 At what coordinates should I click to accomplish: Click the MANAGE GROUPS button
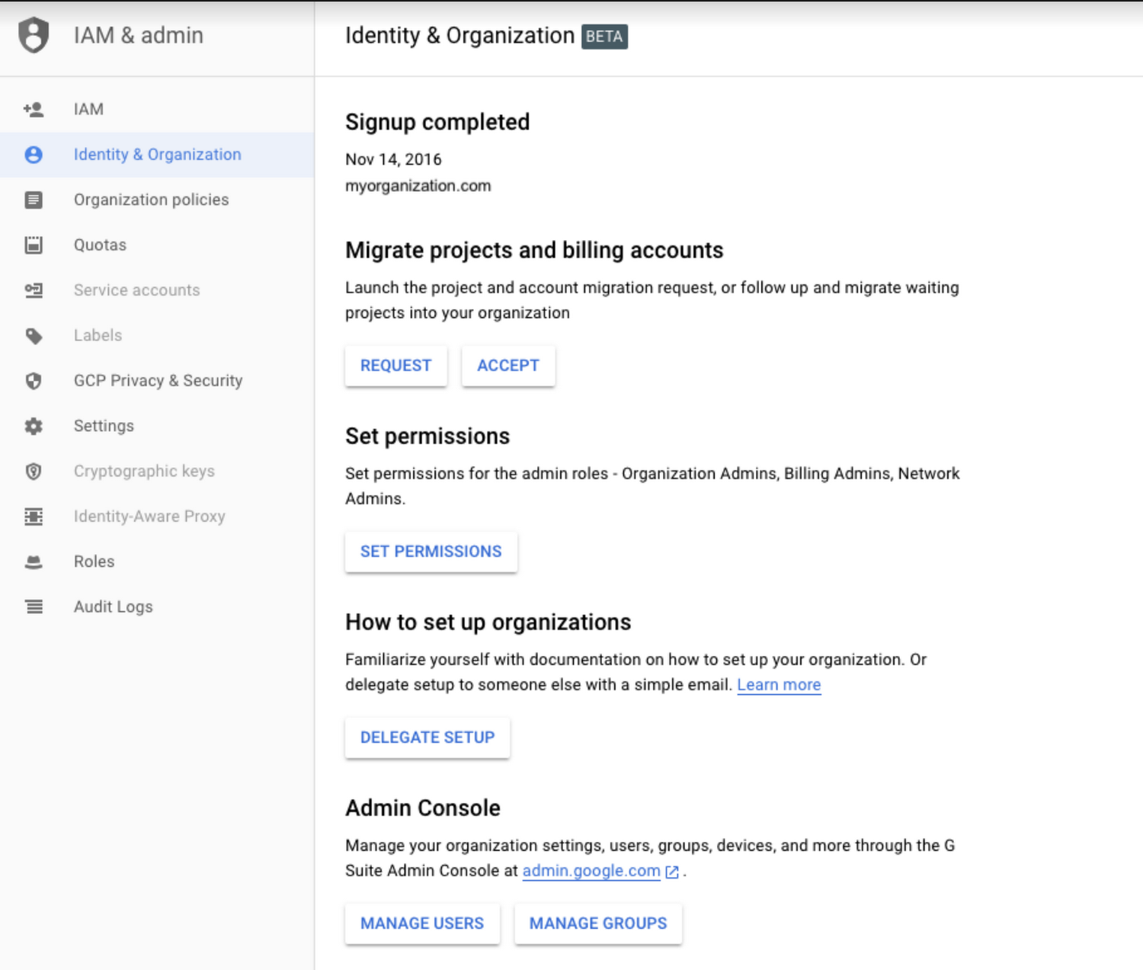click(598, 924)
